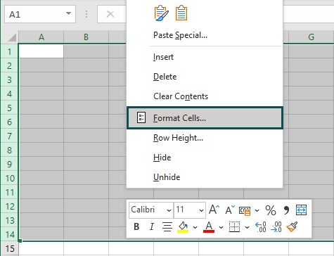Choose Delete from the context menu
Viewport: 334px width, 256px height.
click(x=165, y=77)
